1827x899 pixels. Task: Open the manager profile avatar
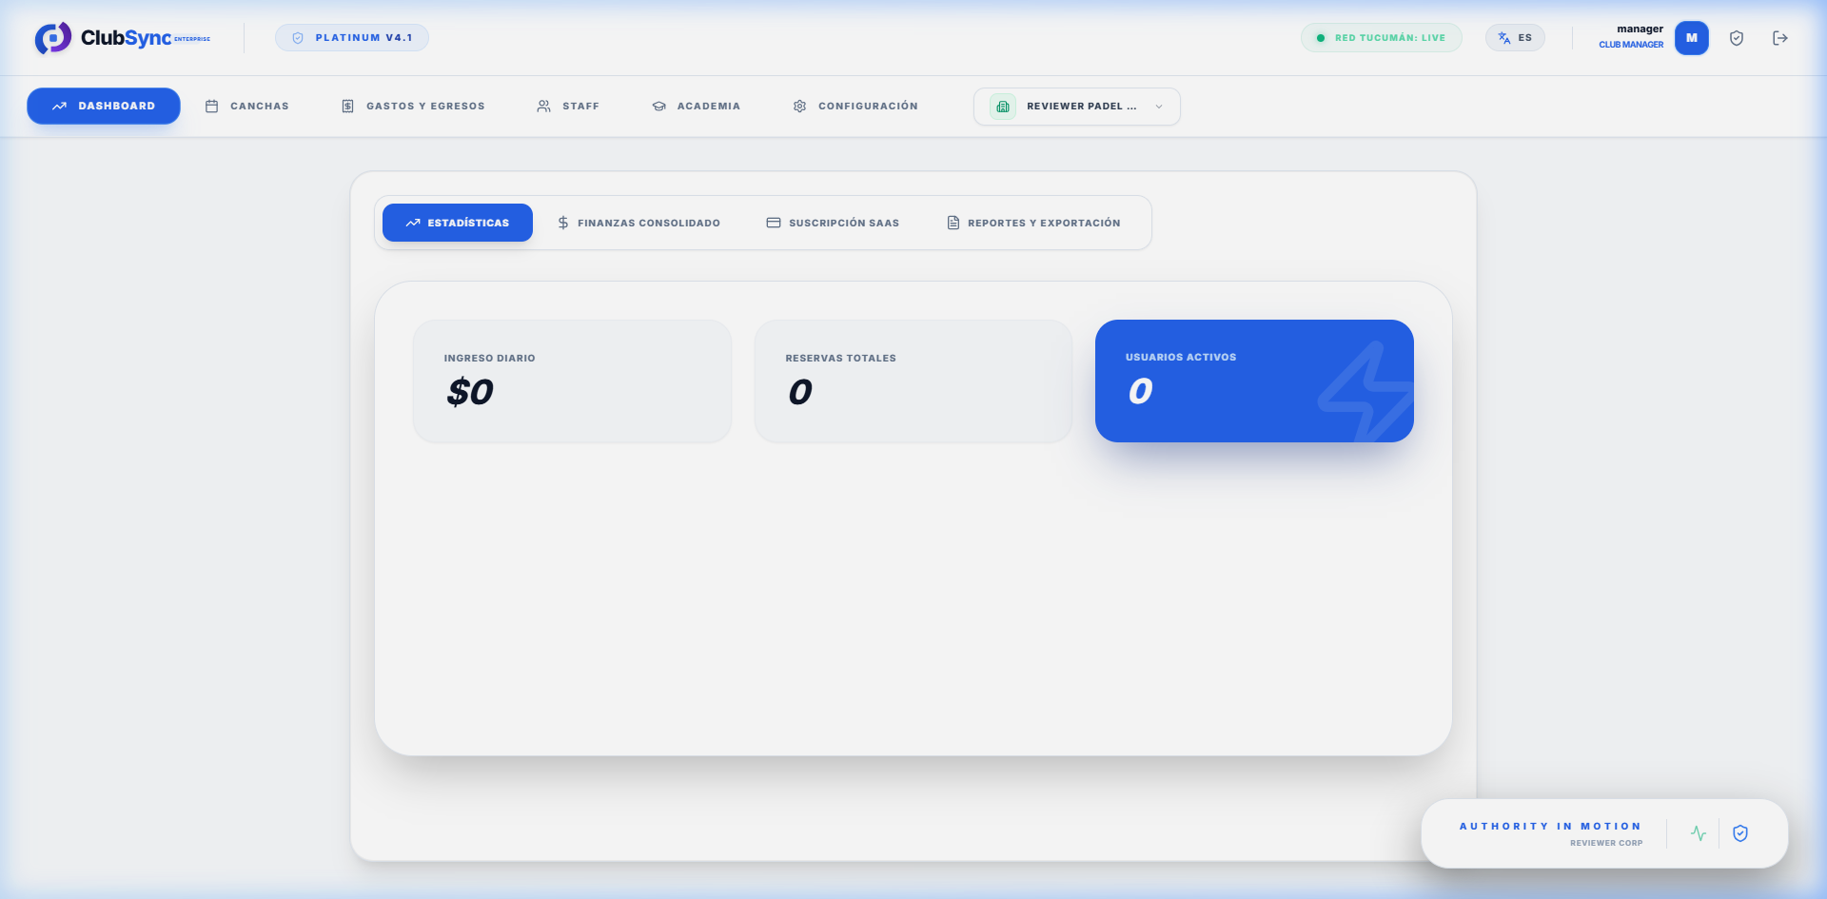[1692, 37]
